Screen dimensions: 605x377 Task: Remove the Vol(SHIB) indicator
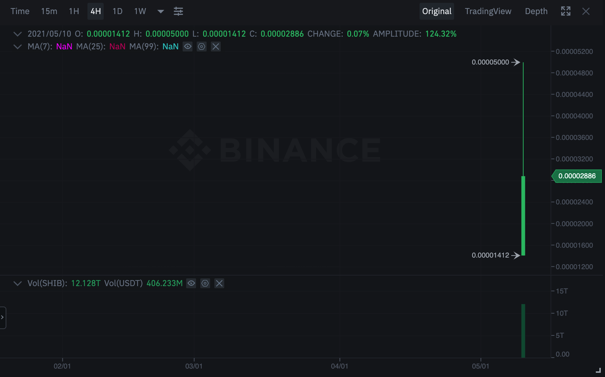pyautogui.click(x=219, y=283)
